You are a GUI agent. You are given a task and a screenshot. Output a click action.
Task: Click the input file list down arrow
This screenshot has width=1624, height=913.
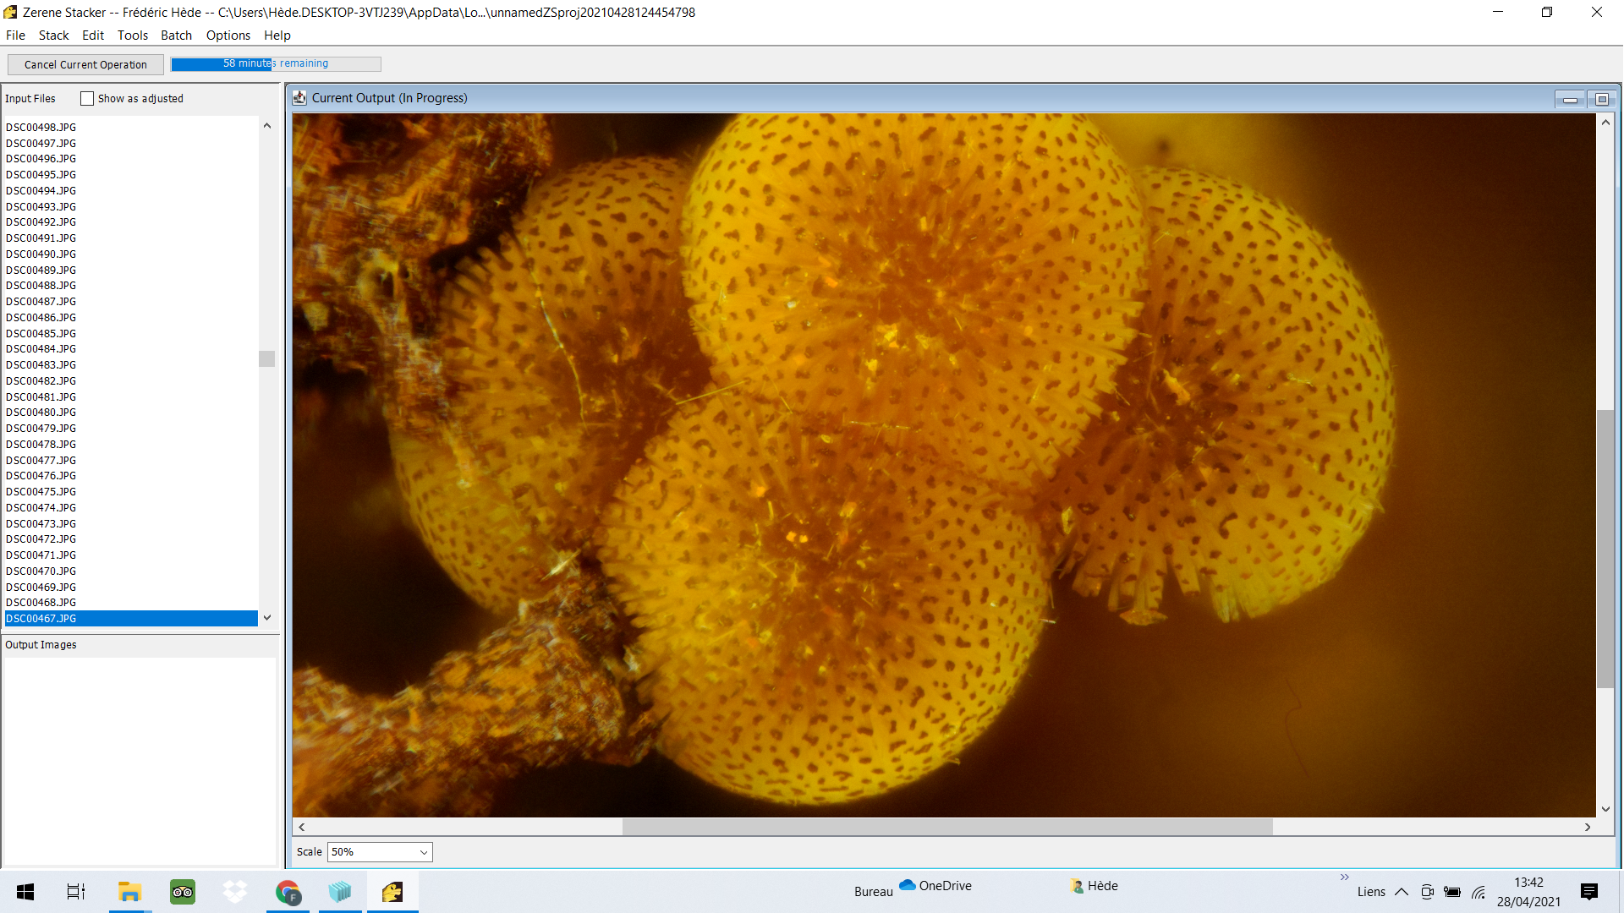pyautogui.click(x=267, y=618)
